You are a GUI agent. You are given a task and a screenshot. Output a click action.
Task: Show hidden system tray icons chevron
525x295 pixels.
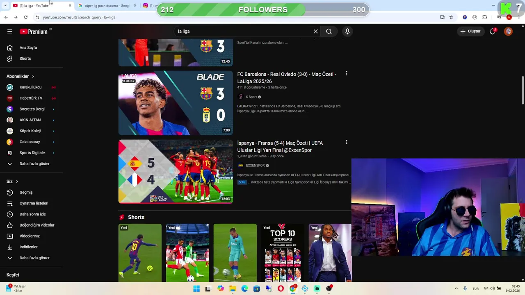(456, 288)
